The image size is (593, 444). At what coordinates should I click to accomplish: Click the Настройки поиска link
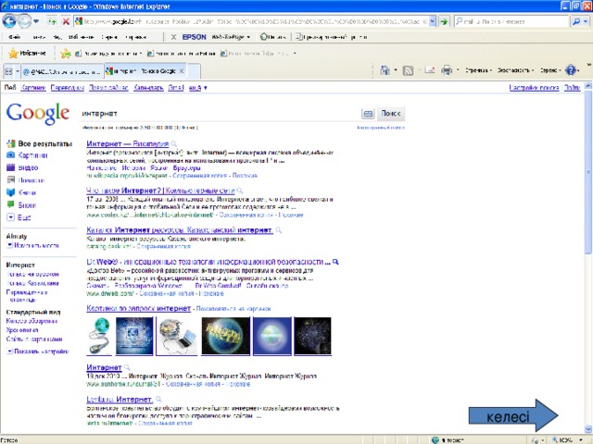click(x=534, y=88)
